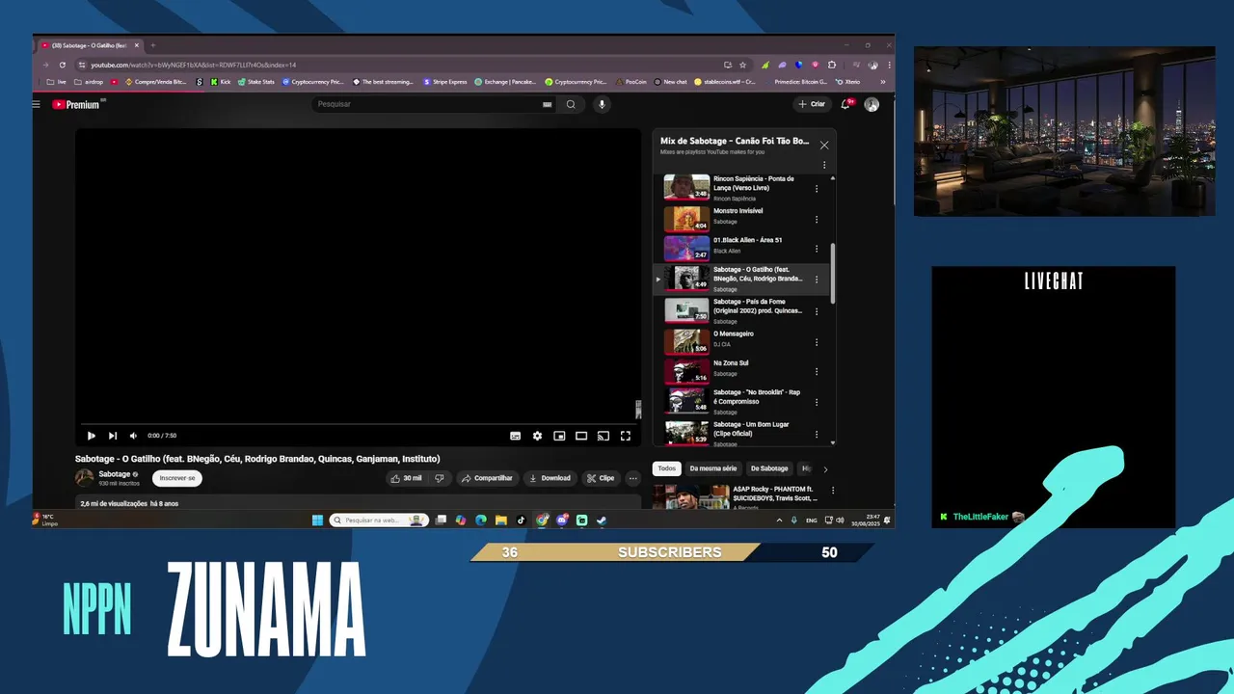This screenshot has height=694, width=1234.
Task: Switch to miniplayer mode
Action: 559,436
